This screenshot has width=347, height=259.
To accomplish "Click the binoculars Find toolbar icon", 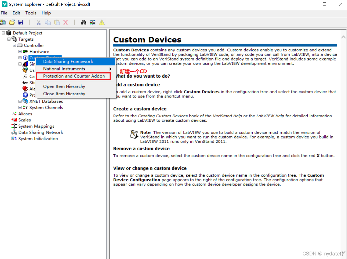I will pyautogui.click(x=84, y=22).
